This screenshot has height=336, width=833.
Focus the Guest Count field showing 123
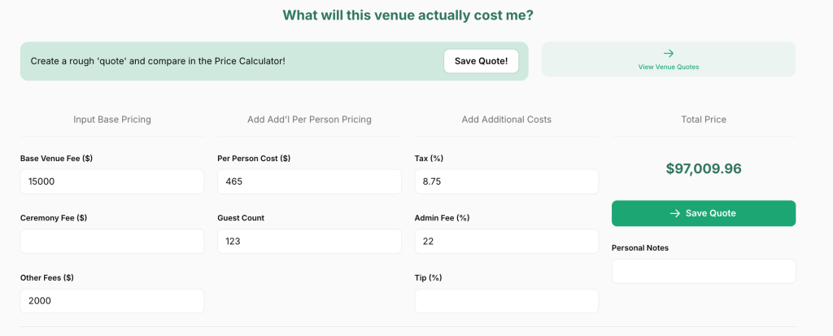309,241
